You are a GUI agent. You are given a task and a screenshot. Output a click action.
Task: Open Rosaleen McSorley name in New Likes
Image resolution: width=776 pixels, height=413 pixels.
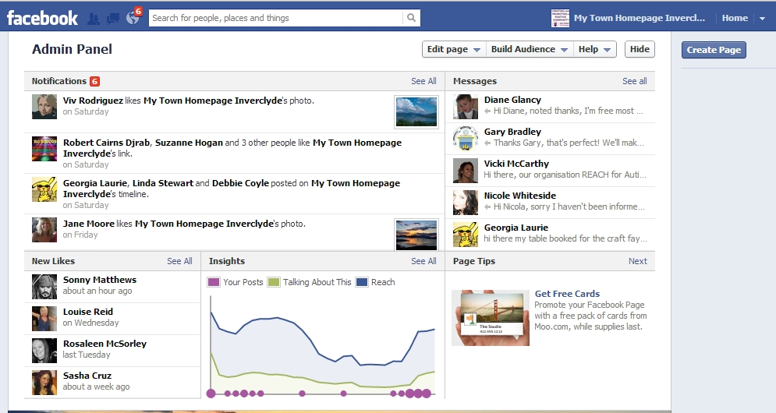tap(105, 344)
